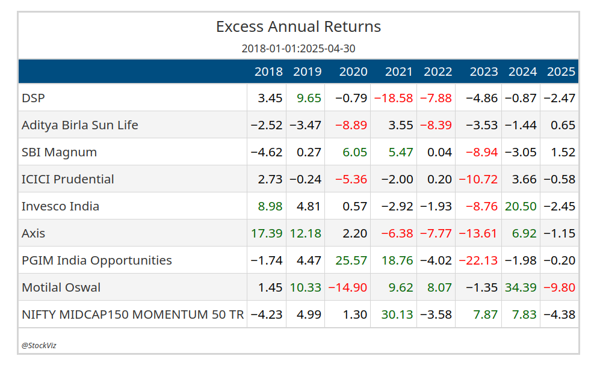Click DSP 2022 value −7.88
The image size is (597, 365).
(x=436, y=98)
